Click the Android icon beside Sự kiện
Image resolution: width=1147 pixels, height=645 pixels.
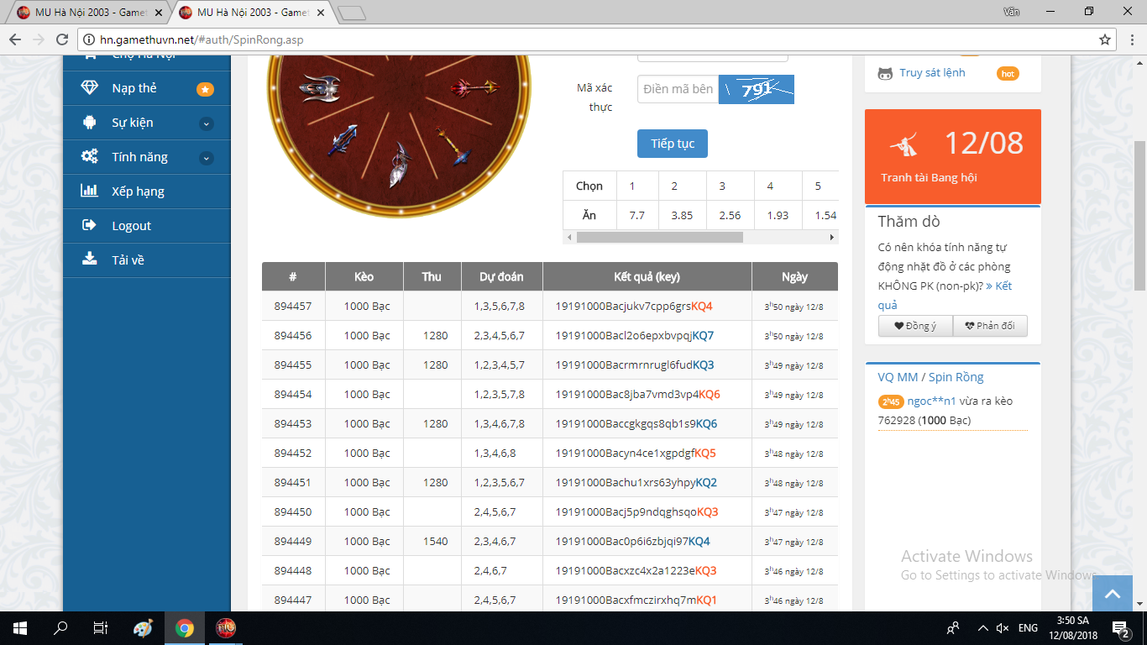coord(89,123)
